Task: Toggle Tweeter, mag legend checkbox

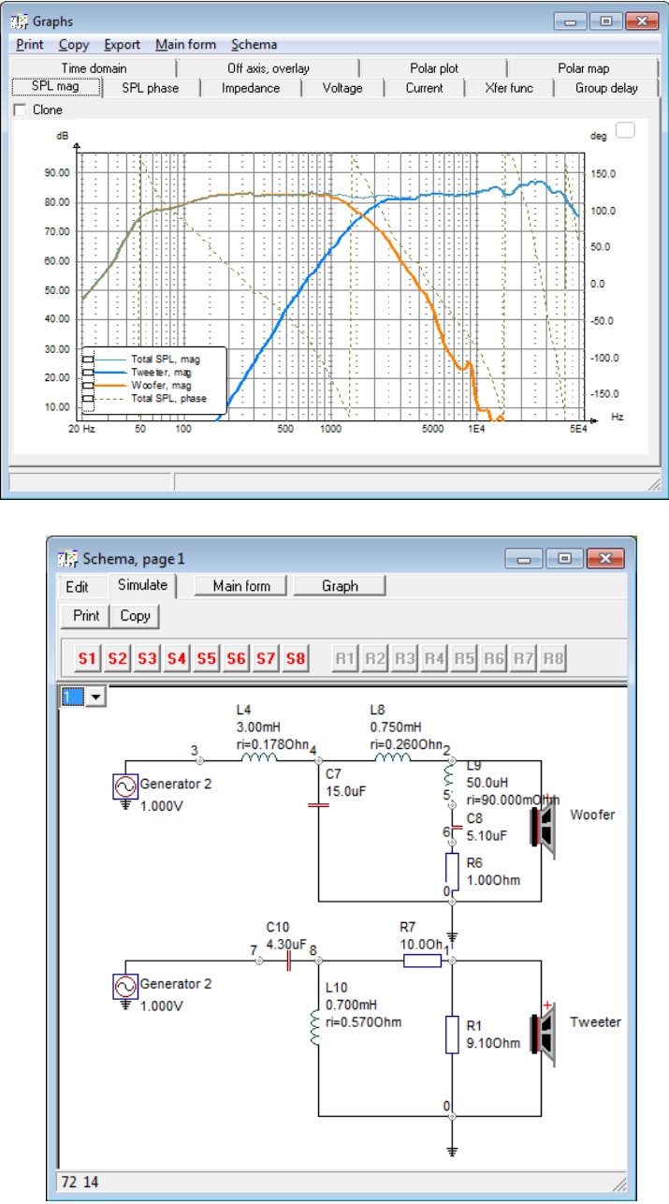Action: [x=88, y=372]
